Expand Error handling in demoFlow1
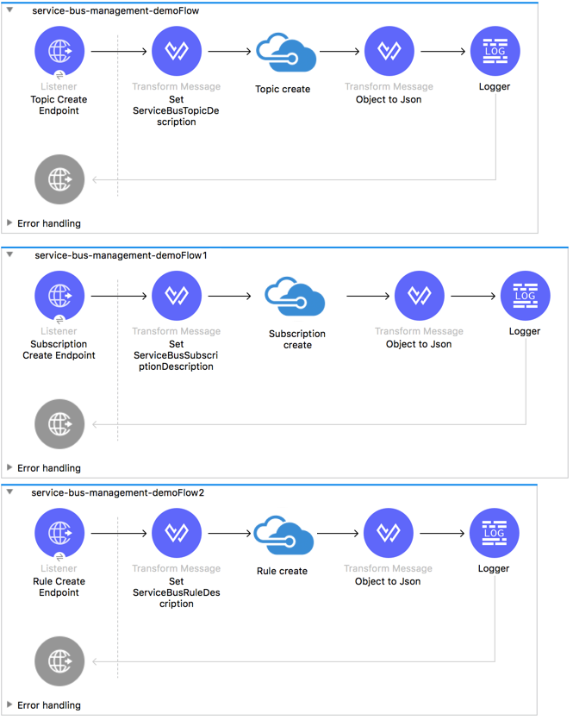The image size is (573, 720). pyautogui.click(x=9, y=468)
